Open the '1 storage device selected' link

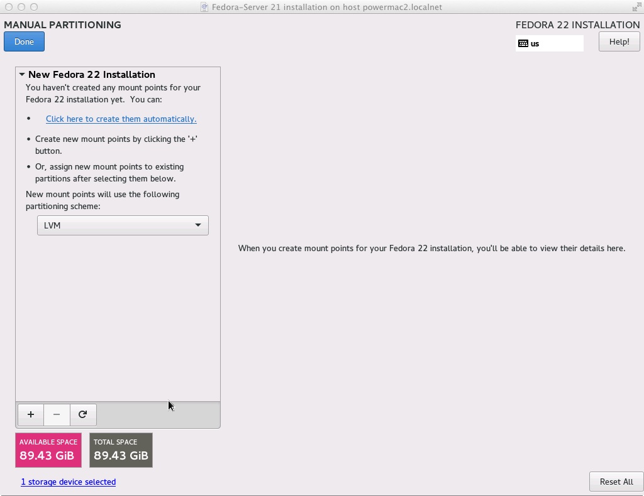68,482
